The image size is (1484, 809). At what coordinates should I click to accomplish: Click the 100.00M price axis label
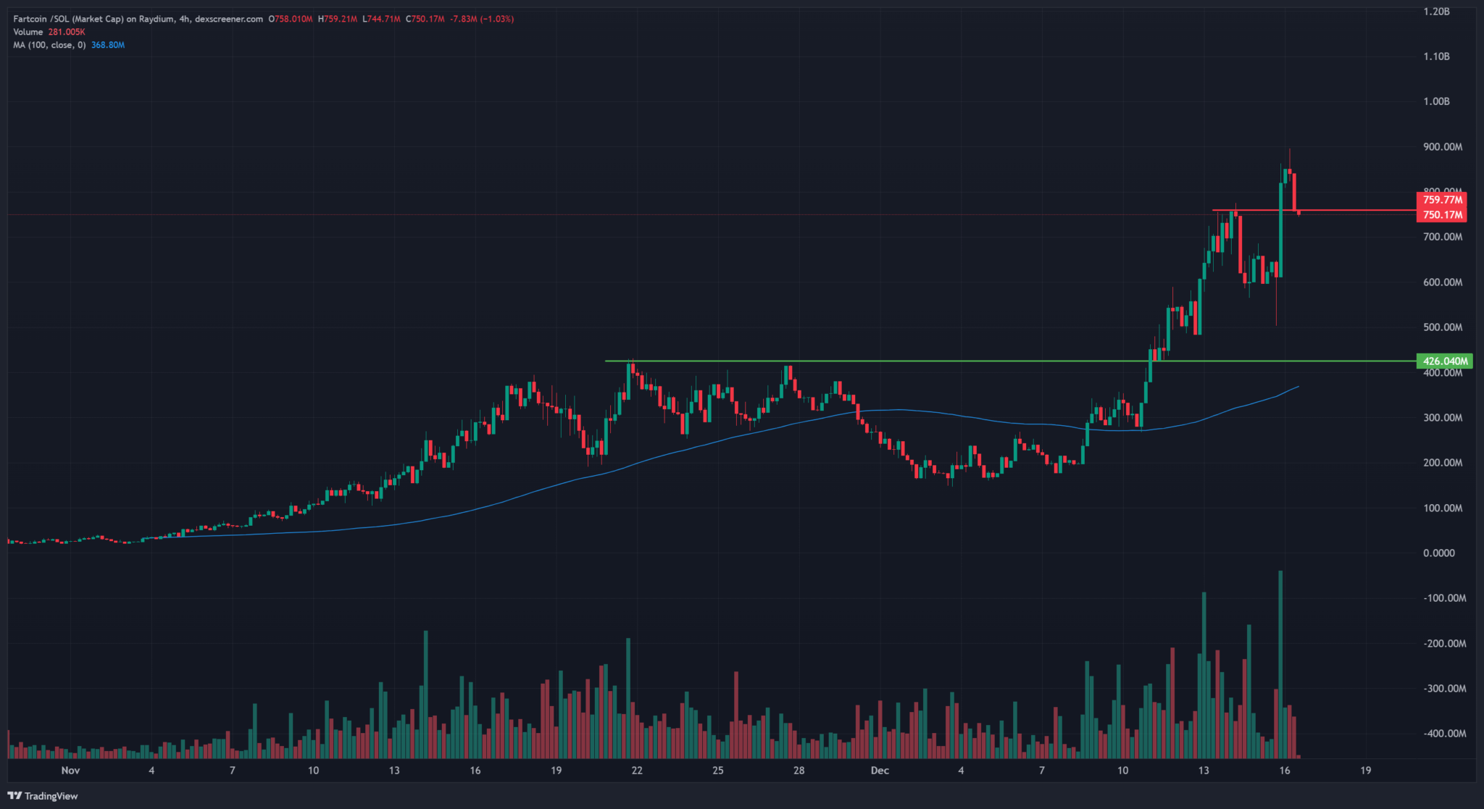(1443, 508)
